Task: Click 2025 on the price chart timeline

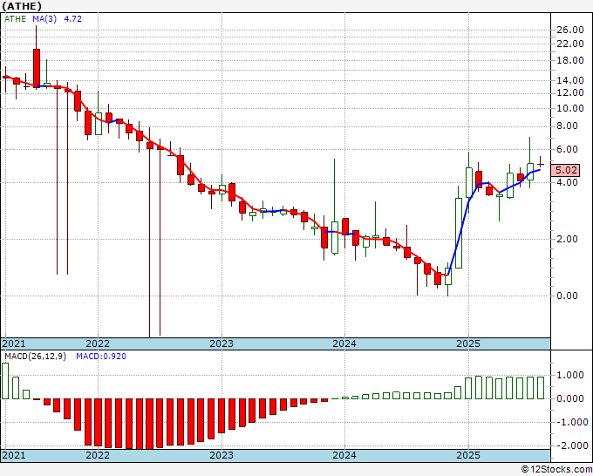Action: tap(468, 343)
